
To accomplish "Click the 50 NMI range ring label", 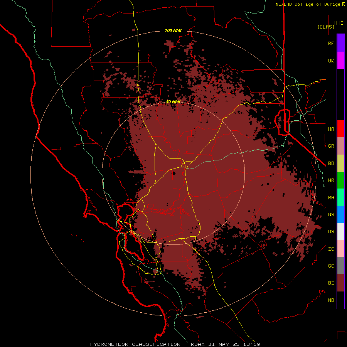I will (173, 102).
